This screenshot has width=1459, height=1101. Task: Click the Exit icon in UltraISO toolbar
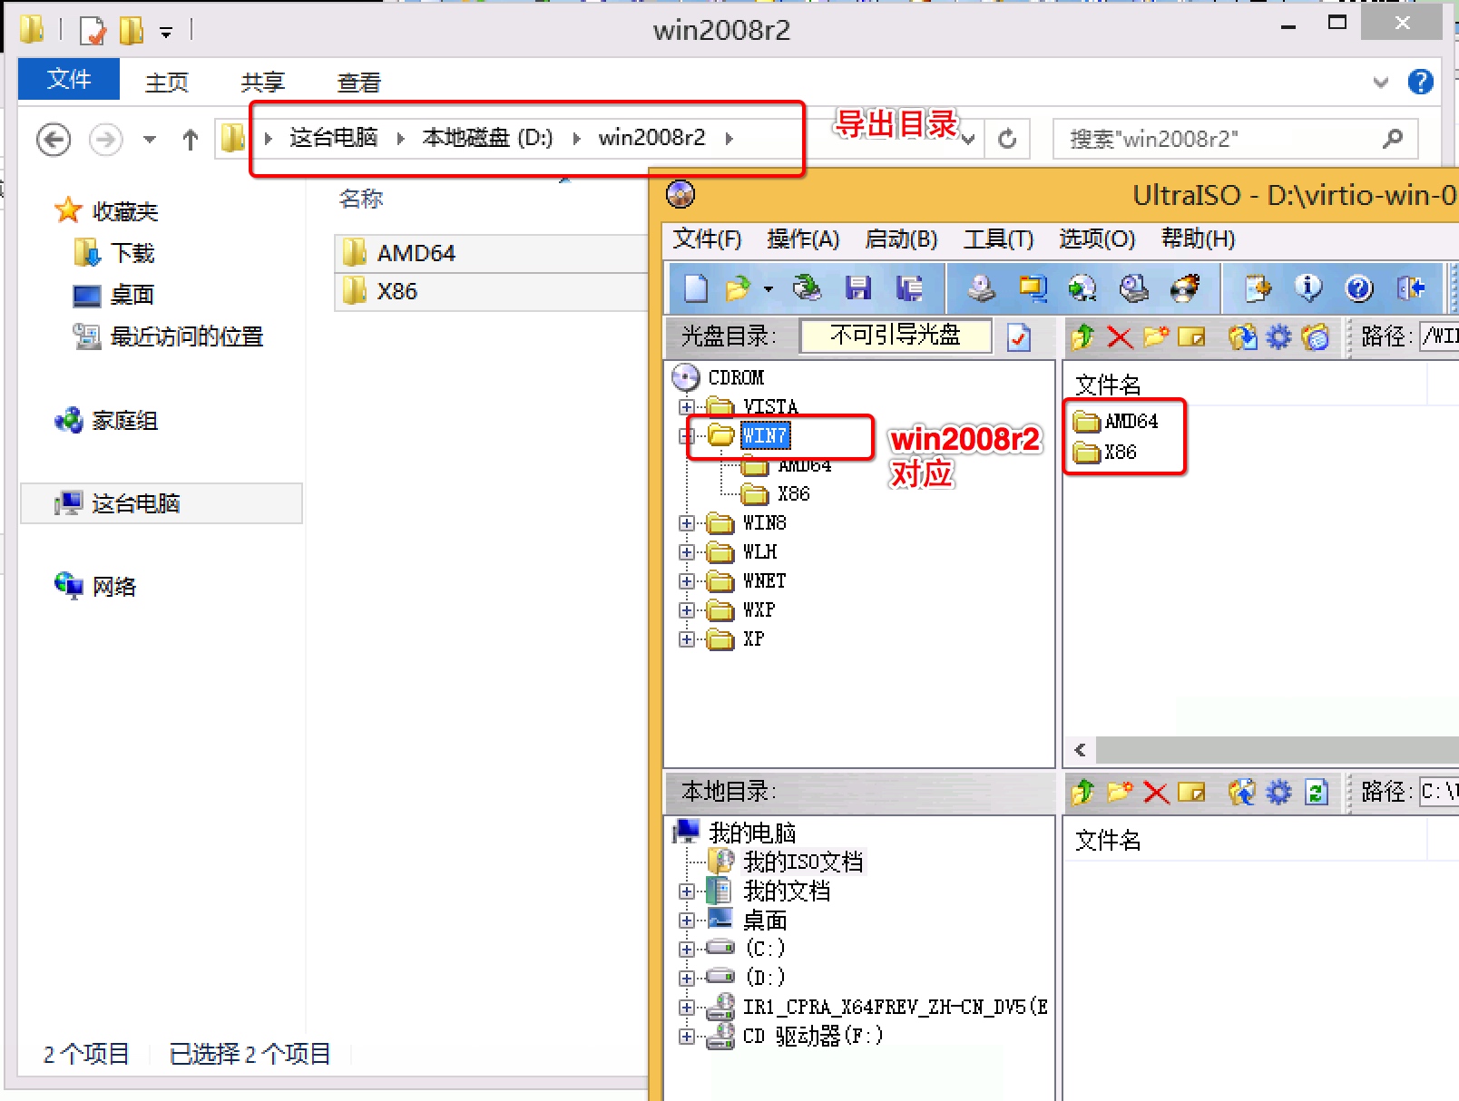[x=1411, y=288]
